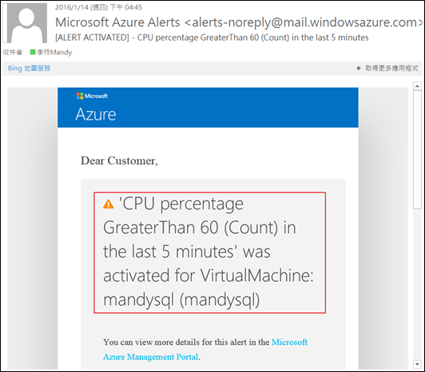Image resolution: width=425 pixels, height=372 pixels.
Task: Click the orange warning triangle icon
Action: tap(109, 204)
